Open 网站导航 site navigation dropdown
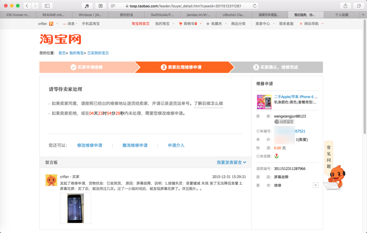This screenshot has height=233, width=367. click(x=311, y=24)
